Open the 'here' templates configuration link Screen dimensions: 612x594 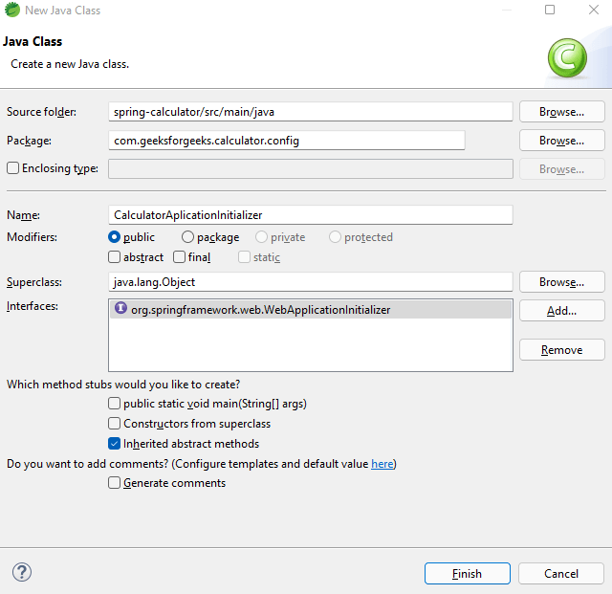click(382, 464)
